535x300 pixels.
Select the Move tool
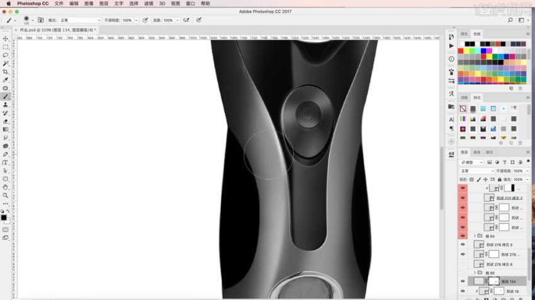click(6, 39)
